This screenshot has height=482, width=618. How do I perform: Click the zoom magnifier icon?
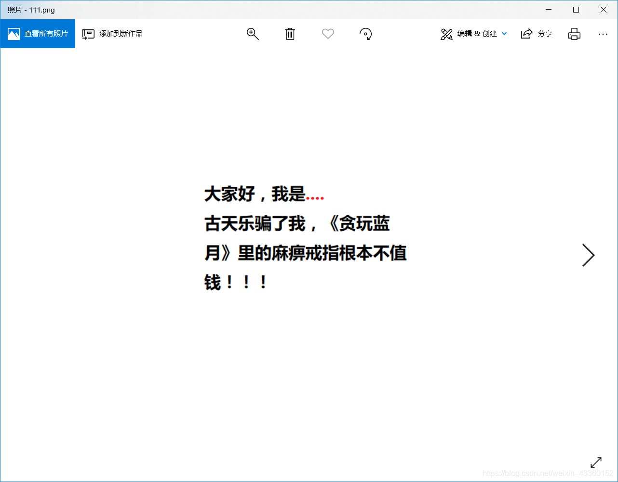253,34
